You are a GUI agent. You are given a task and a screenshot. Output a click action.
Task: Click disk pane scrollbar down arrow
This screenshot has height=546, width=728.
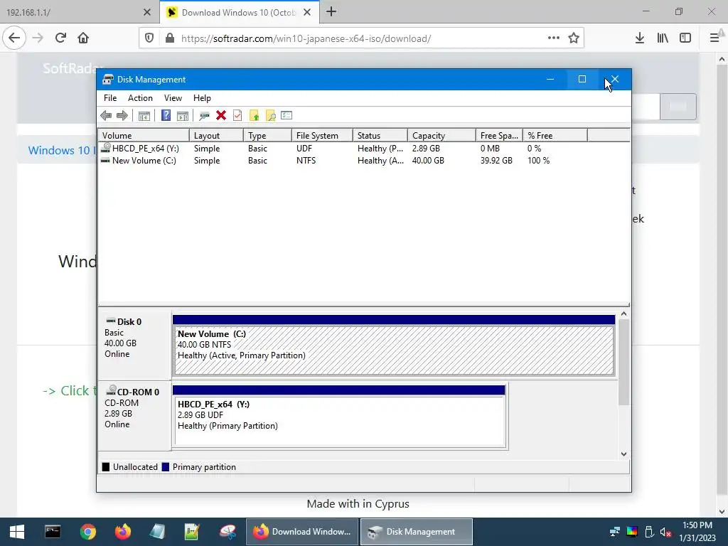[x=623, y=454]
